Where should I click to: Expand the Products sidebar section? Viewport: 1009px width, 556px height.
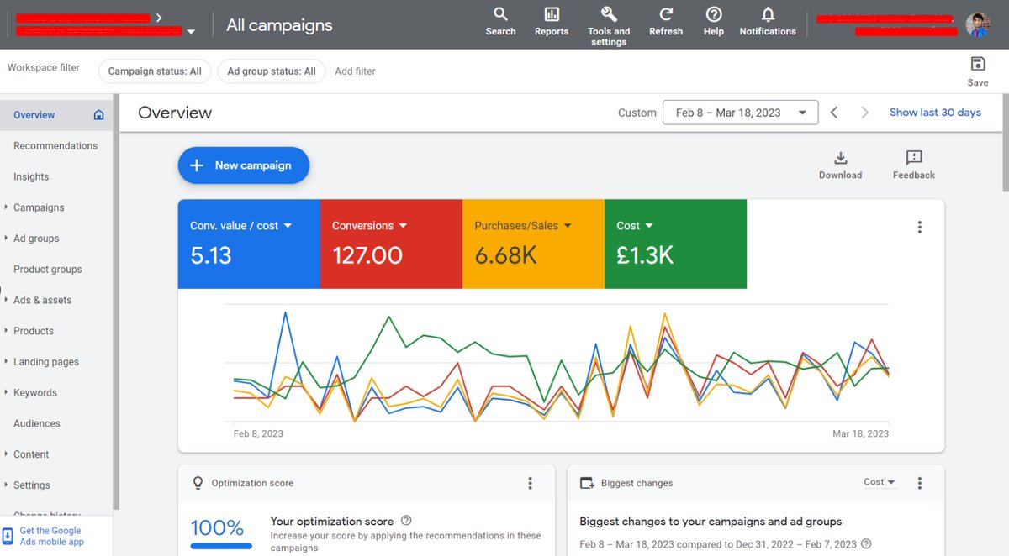point(7,331)
